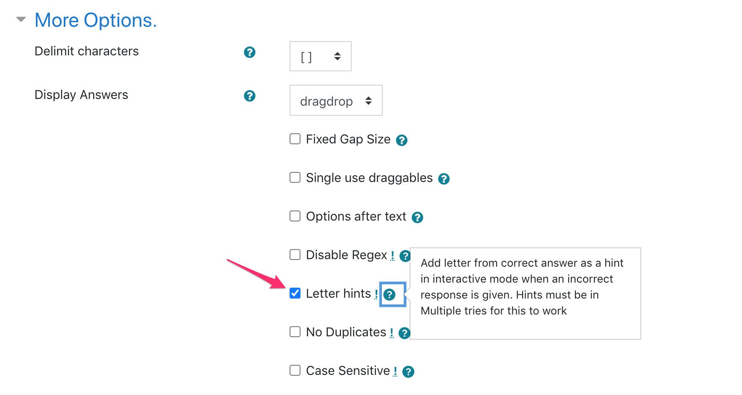This screenshot has width=742, height=395.
Task: Open help for Delimit characters
Action: coord(250,52)
